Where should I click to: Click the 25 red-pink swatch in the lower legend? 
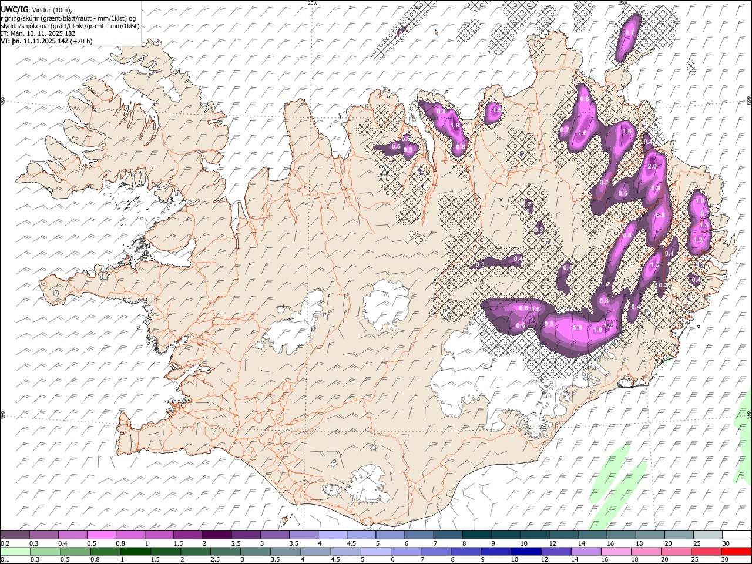[706, 552]
